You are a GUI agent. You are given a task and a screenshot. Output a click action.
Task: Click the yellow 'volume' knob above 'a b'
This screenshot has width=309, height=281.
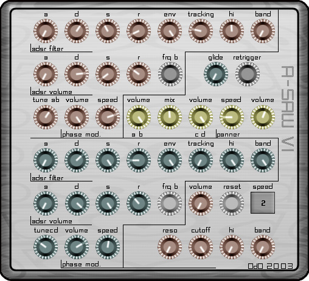139,117
